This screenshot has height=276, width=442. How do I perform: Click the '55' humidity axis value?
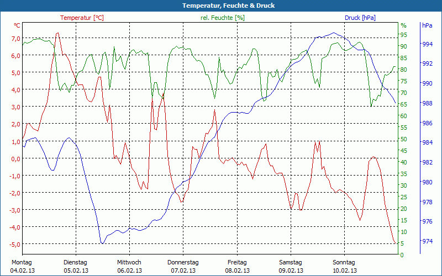click(x=404, y=128)
